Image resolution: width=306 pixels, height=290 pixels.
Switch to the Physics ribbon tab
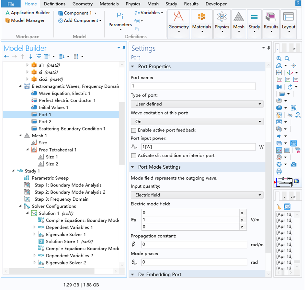(133, 4)
